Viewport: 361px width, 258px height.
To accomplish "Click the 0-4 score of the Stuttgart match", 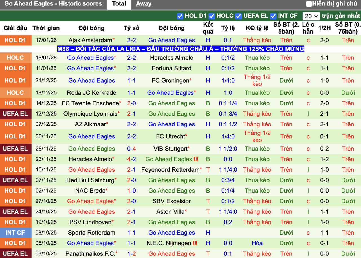I will point(131,149).
